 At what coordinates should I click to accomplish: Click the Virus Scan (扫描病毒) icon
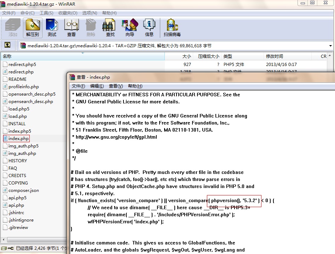(x=172, y=28)
